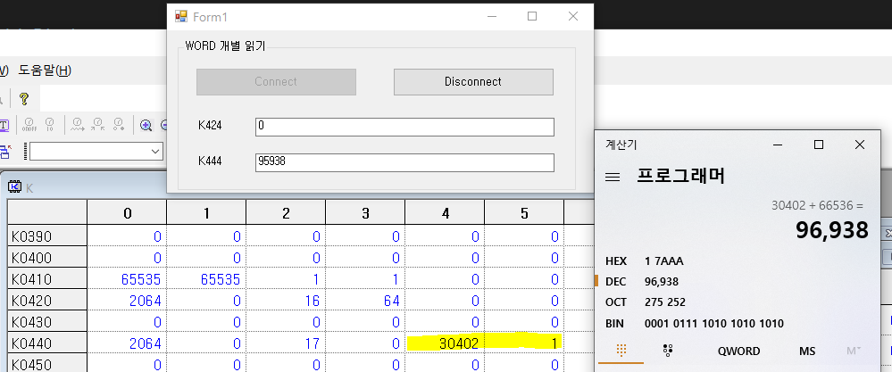This screenshot has height=372, width=892.
Task: Click the expression 30402 + 66536 =
Action: click(817, 205)
